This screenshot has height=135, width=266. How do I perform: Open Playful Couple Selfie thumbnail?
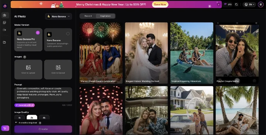(x=237, y=53)
